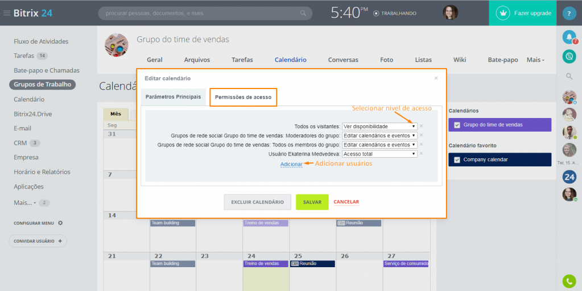Click the TRABALHANDO status record icon
Screen dimensions: 582x291
click(x=376, y=13)
